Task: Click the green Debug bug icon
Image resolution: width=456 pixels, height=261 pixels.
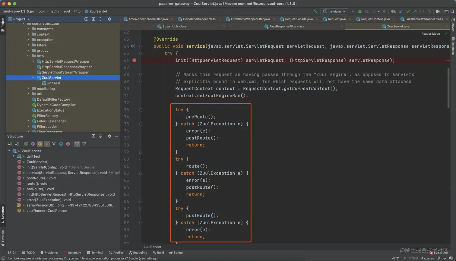Action: (360, 11)
